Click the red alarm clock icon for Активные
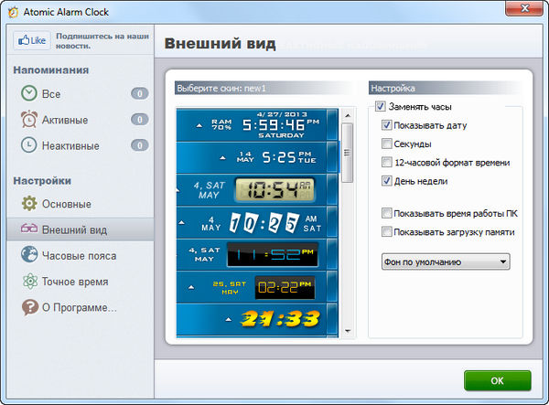Screen dimensions: 549x405 (x=29, y=120)
